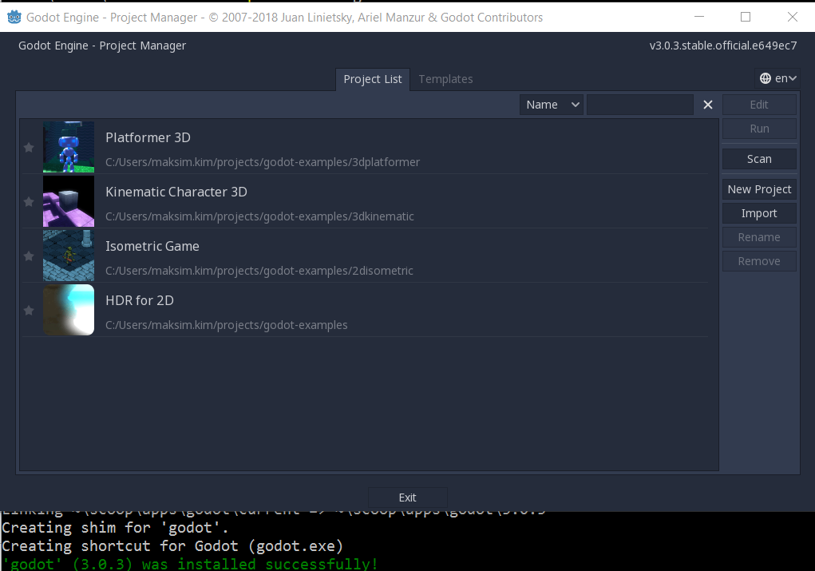The width and height of the screenshot is (815, 571).
Task: Click the Run button
Action: point(759,129)
